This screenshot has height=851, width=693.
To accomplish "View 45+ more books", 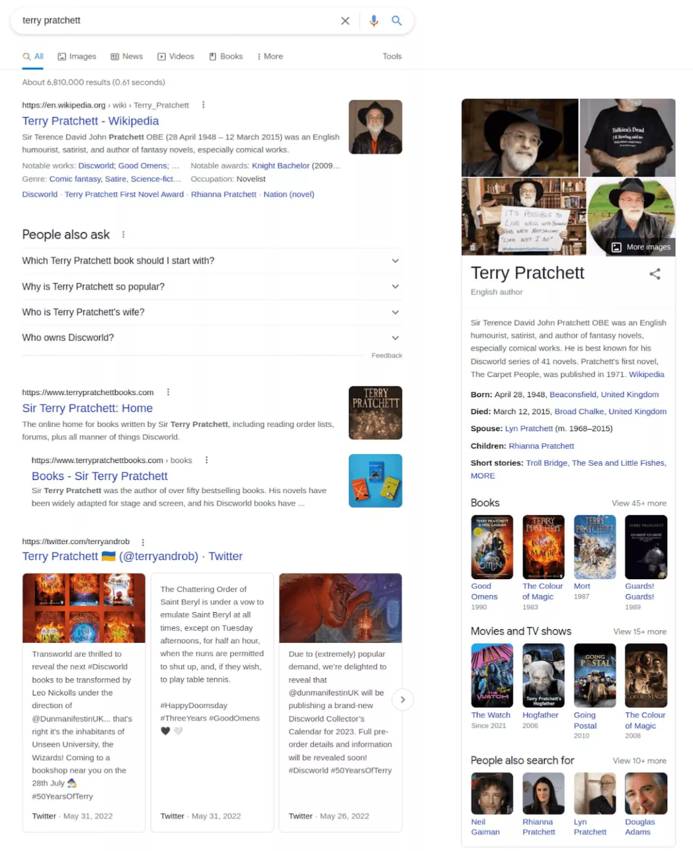I will pos(639,503).
